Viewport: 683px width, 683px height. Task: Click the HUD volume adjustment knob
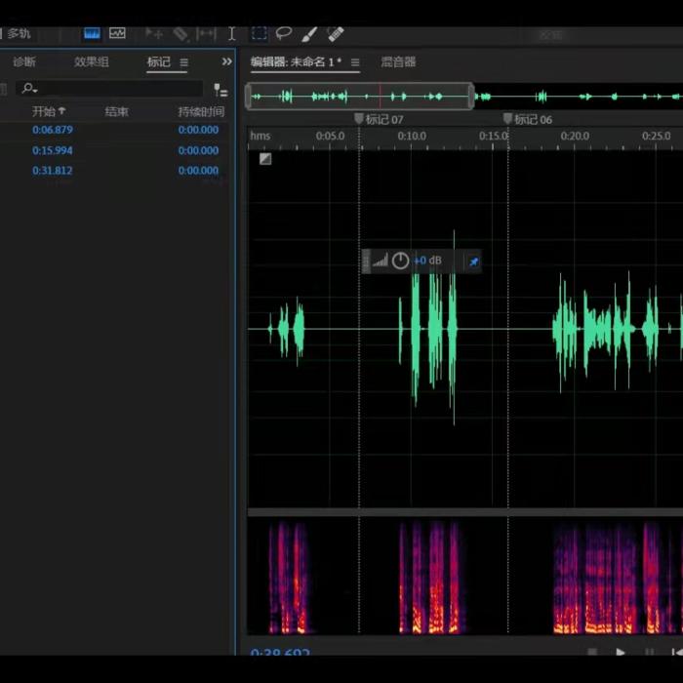coord(400,261)
